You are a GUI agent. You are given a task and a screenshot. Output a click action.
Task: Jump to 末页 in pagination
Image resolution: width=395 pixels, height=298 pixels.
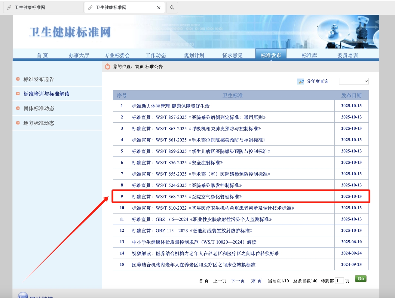pyautogui.click(x=256, y=281)
